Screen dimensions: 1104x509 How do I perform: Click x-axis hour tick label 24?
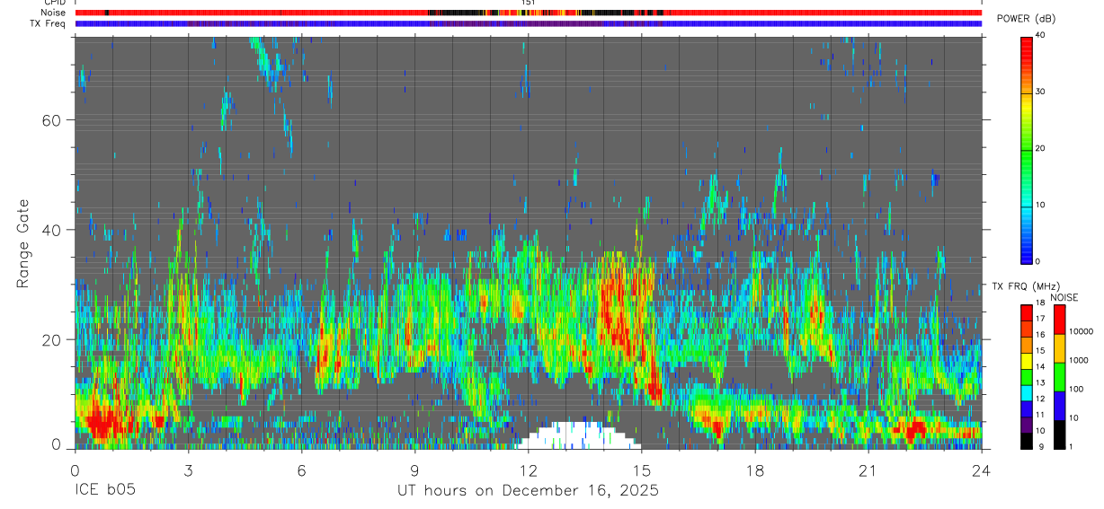click(x=981, y=470)
